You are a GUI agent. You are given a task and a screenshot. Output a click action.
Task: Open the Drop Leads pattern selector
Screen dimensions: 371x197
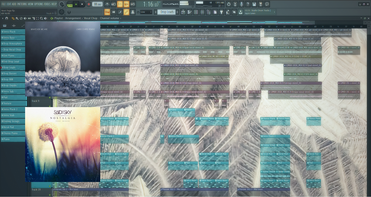(x=167, y=12)
